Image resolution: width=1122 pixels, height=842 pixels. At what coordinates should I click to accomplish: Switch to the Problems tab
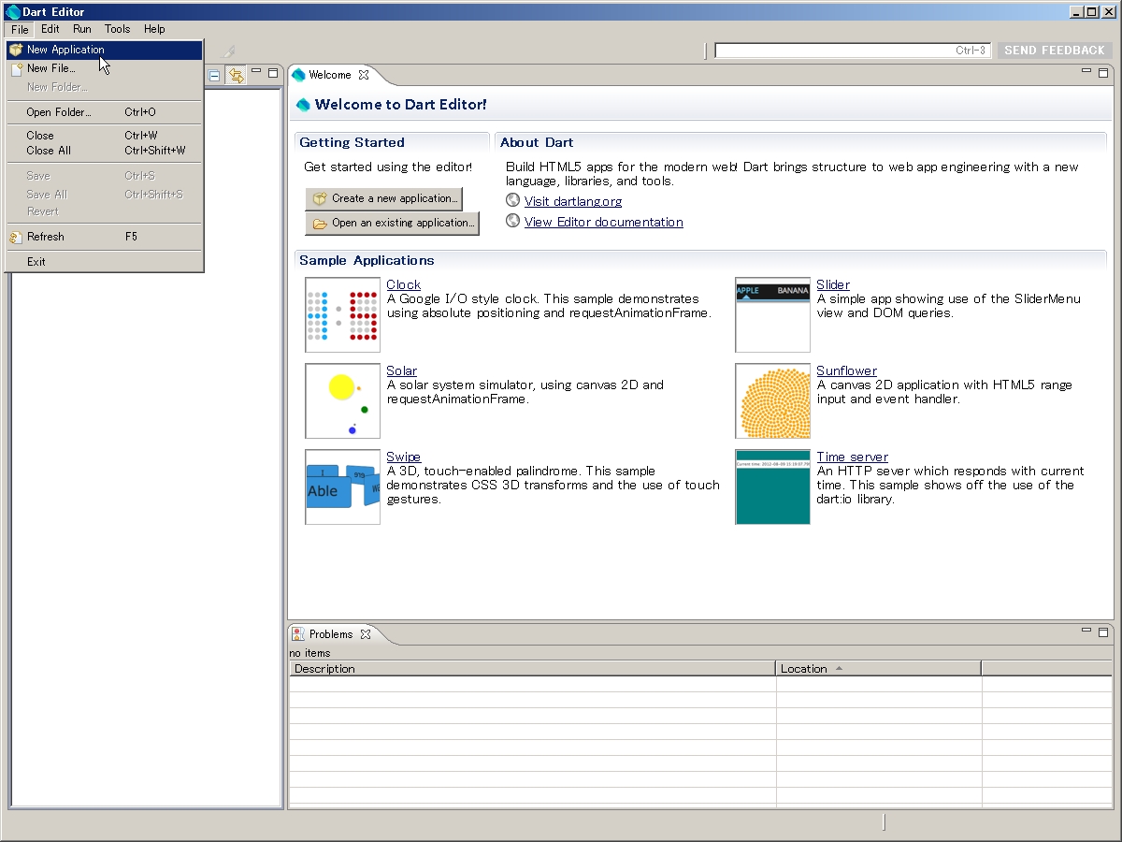331,633
